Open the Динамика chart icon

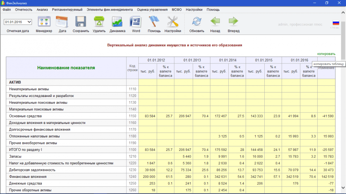click(117, 22)
